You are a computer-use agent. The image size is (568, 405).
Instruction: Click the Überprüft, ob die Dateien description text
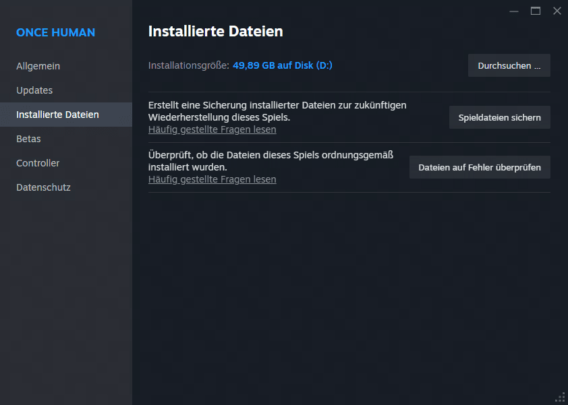tap(271, 161)
